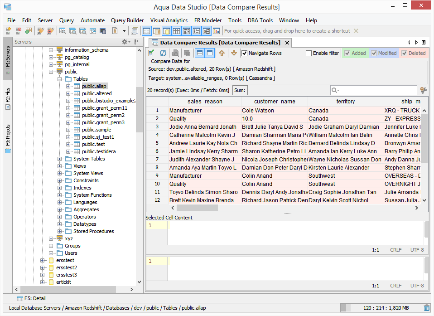Collapse the public schema node
The height and width of the screenshot is (316, 434).
tap(51, 72)
